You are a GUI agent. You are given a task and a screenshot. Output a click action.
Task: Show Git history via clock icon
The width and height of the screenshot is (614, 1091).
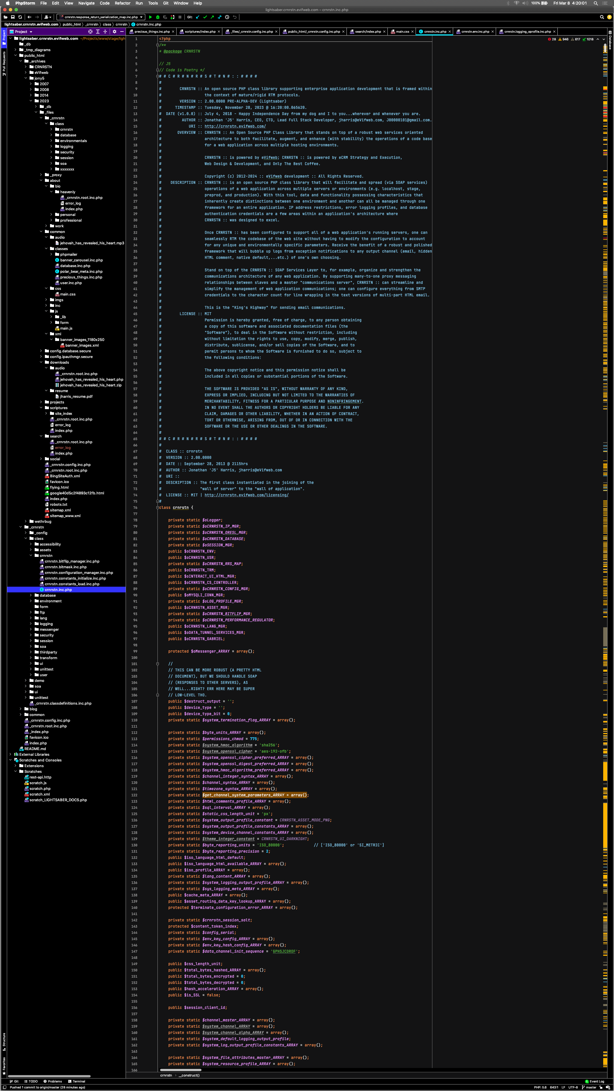tap(227, 17)
